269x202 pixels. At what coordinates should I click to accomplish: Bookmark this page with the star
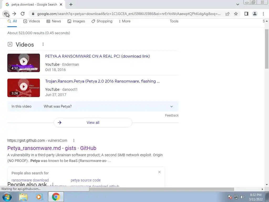coord(236,14)
